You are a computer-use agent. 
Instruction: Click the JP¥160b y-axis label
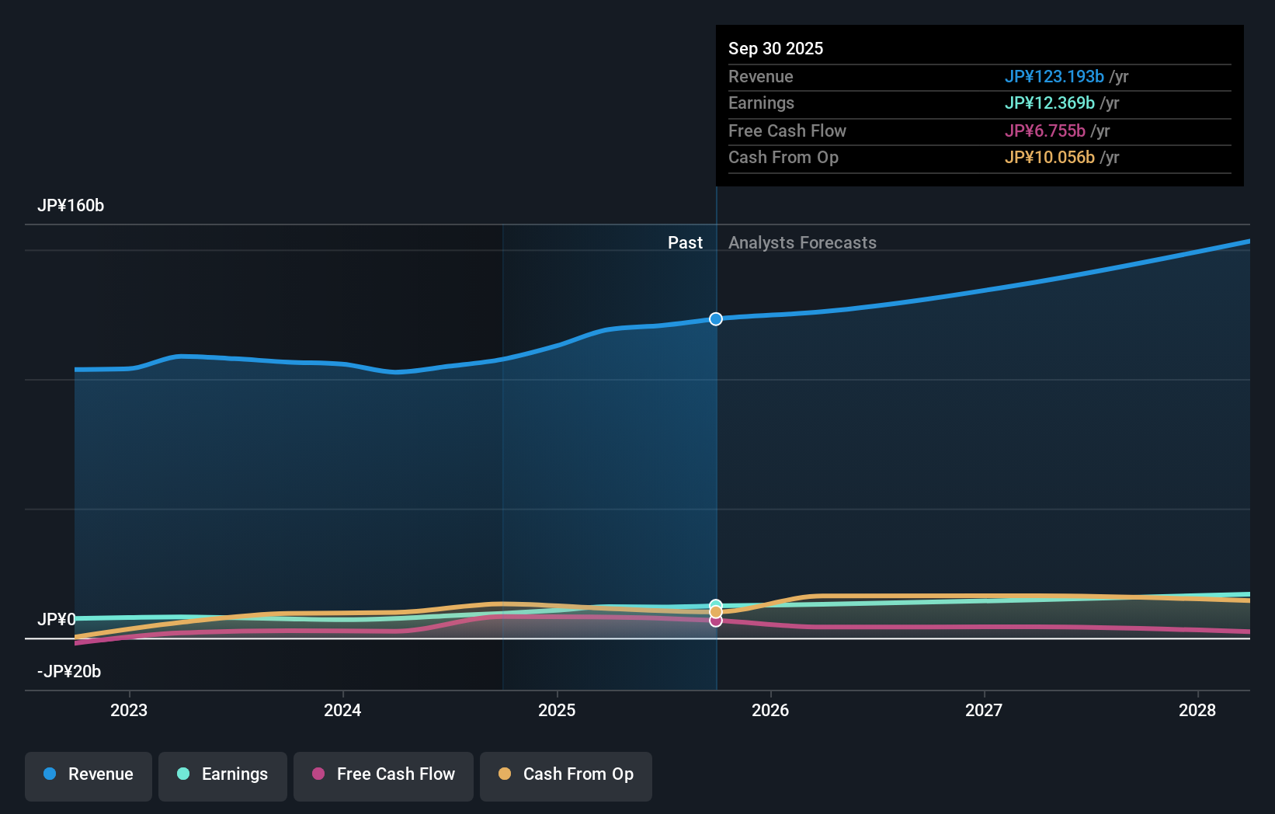point(71,205)
